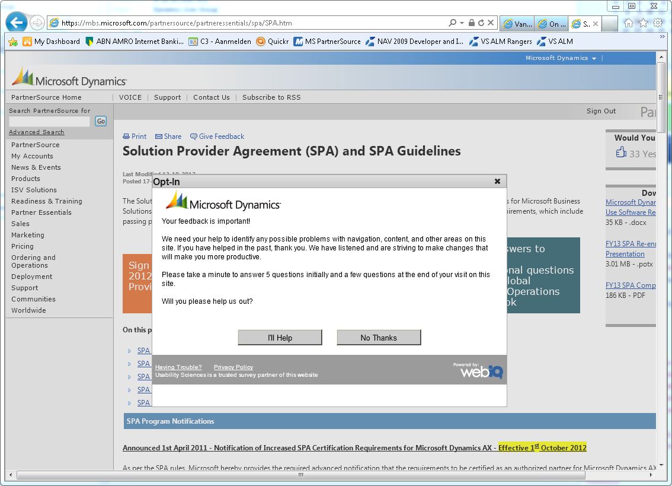Refresh the page with the reload icon
672x486 pixels.
[481, 23]
